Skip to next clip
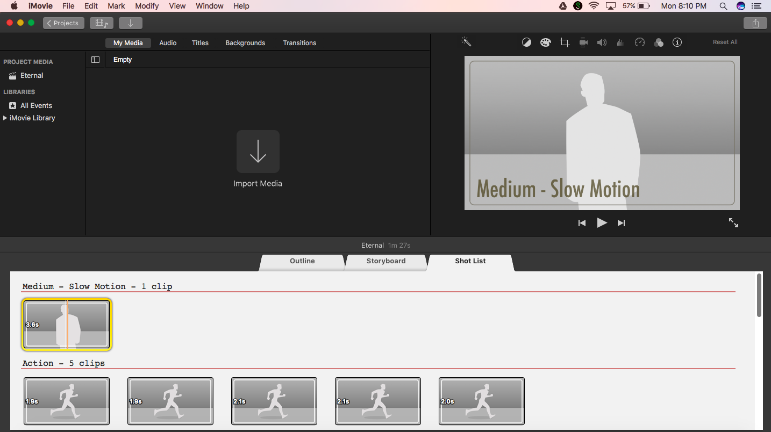 tap(621, 223)
